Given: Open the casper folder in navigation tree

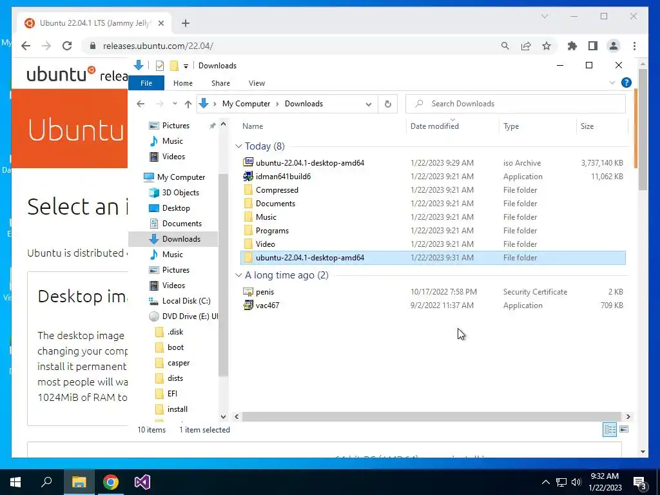Looking at the screenshot, I should tap(173, 362).
